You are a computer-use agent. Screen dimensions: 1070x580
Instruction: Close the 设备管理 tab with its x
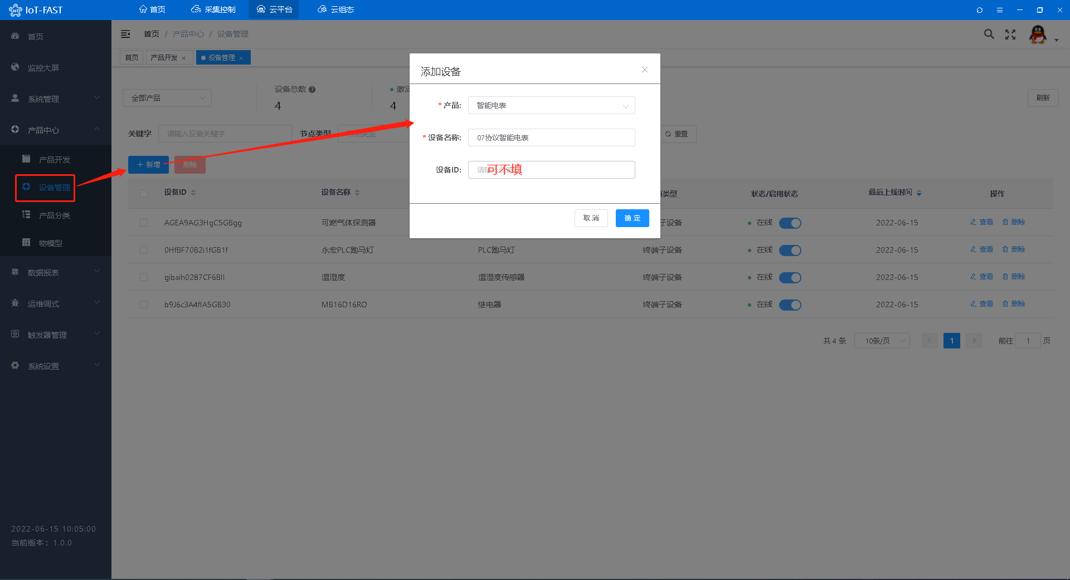click(x=241, y=58)
